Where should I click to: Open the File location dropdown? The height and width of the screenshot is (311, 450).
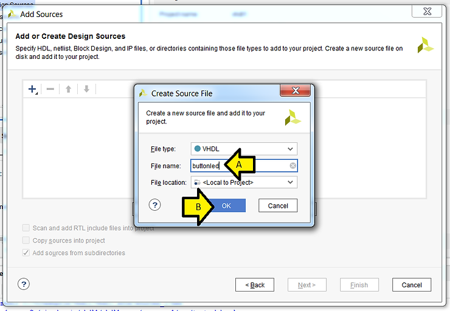pos(244,182)
